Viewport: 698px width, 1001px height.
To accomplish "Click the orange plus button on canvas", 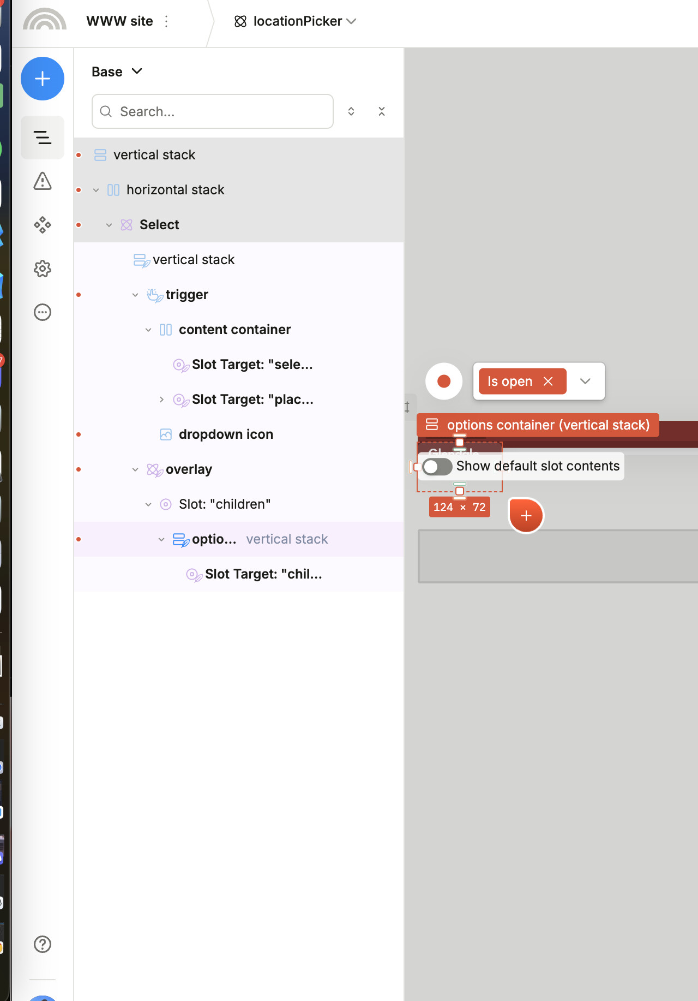I will pyautogui.click(x=526, y=515).
